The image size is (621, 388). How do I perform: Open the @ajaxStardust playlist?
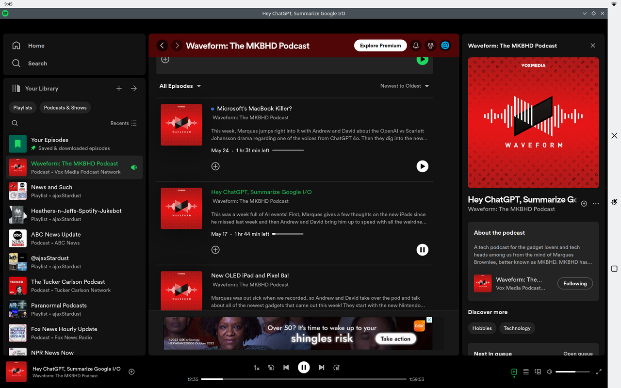point(74,262)
